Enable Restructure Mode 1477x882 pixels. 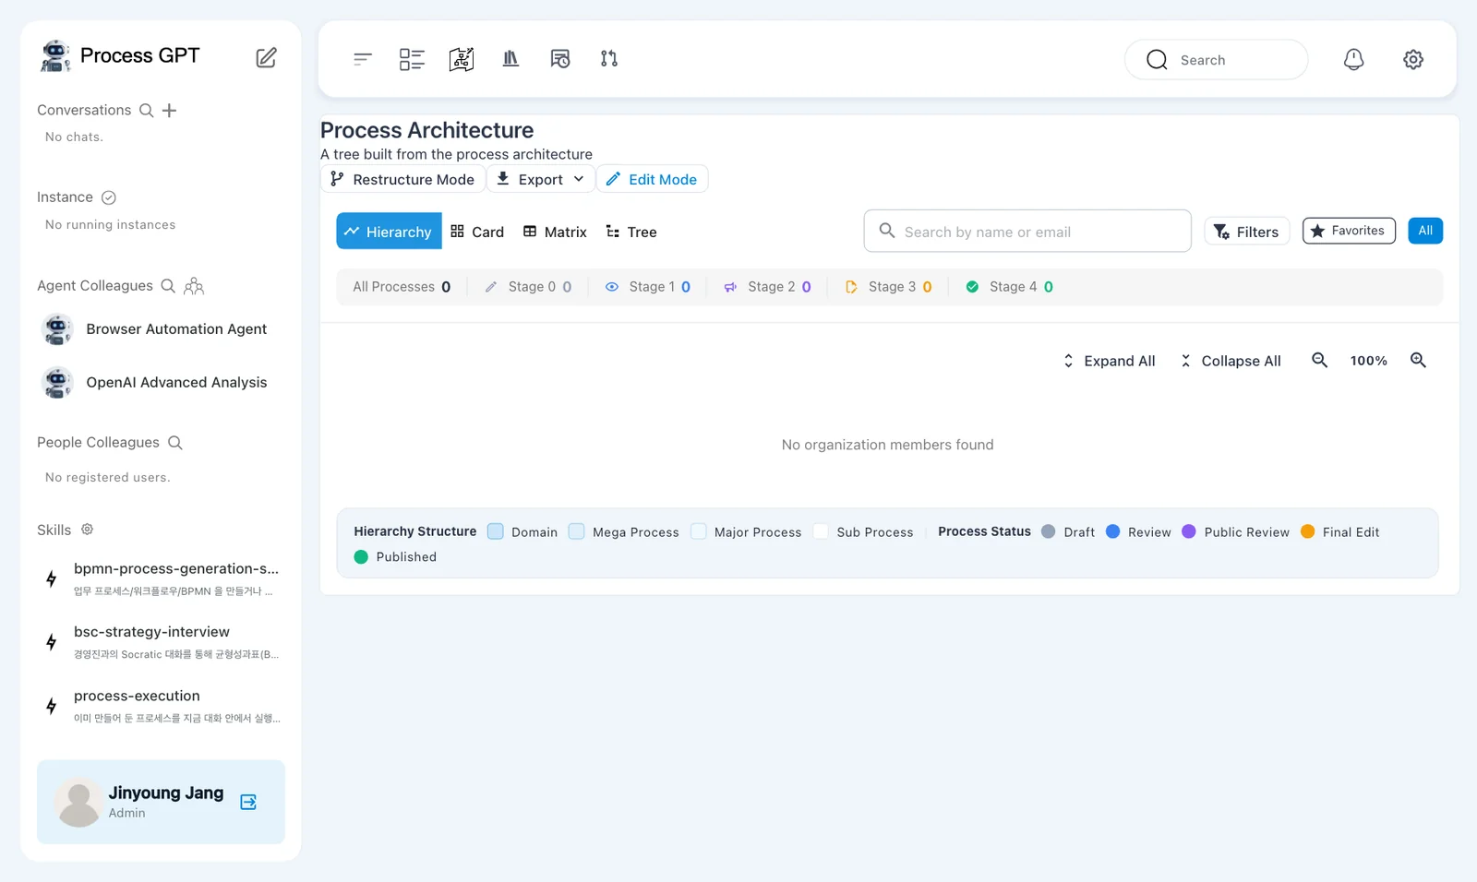(402, 179)
